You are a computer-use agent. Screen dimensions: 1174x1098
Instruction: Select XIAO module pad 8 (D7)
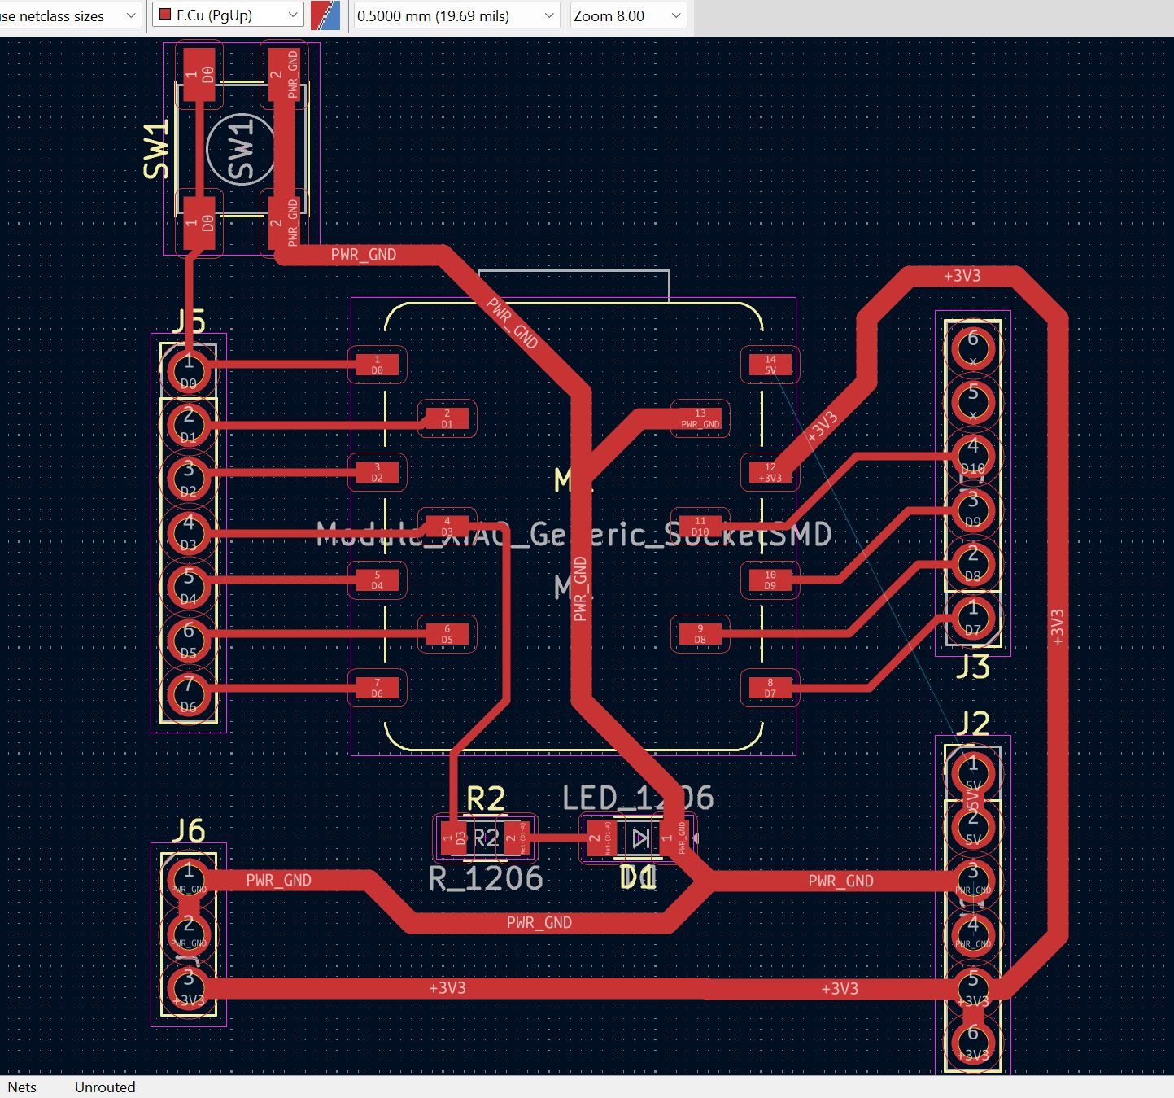click(770, 689)
